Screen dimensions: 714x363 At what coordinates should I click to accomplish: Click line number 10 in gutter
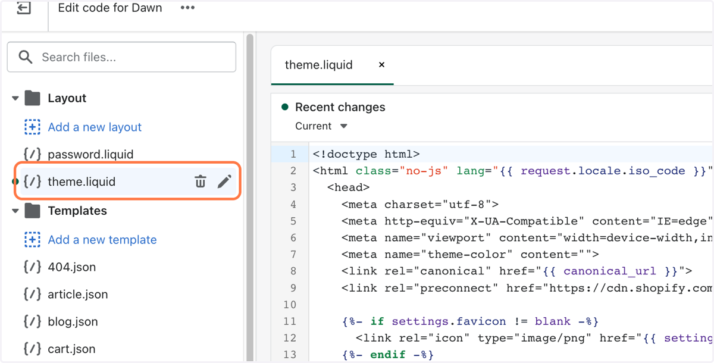[290, 305]
